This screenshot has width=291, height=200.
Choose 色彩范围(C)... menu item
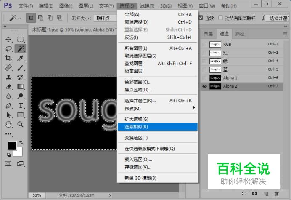(158, 82)
